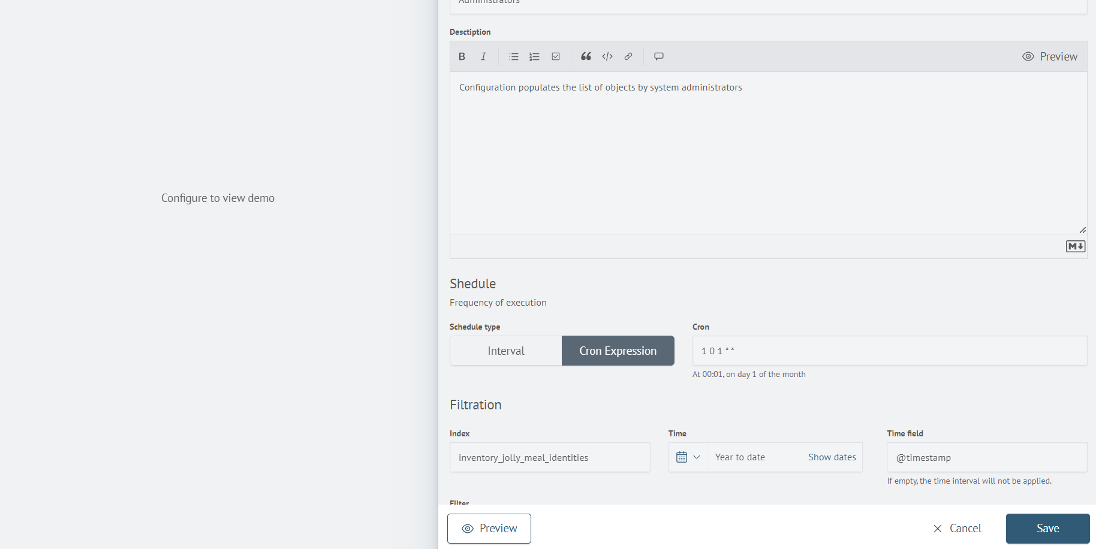Click 'Frequency of execution' text

(498, 303)
